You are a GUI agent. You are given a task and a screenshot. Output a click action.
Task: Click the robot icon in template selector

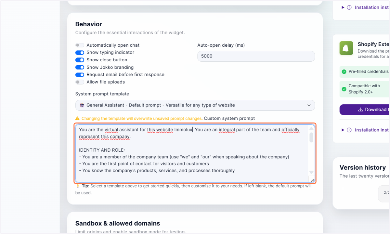tap(82, 105)
